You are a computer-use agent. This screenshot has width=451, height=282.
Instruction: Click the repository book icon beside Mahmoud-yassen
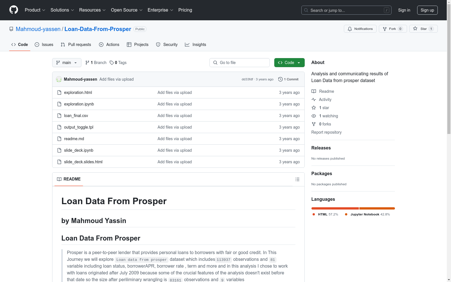click(11, 29)
